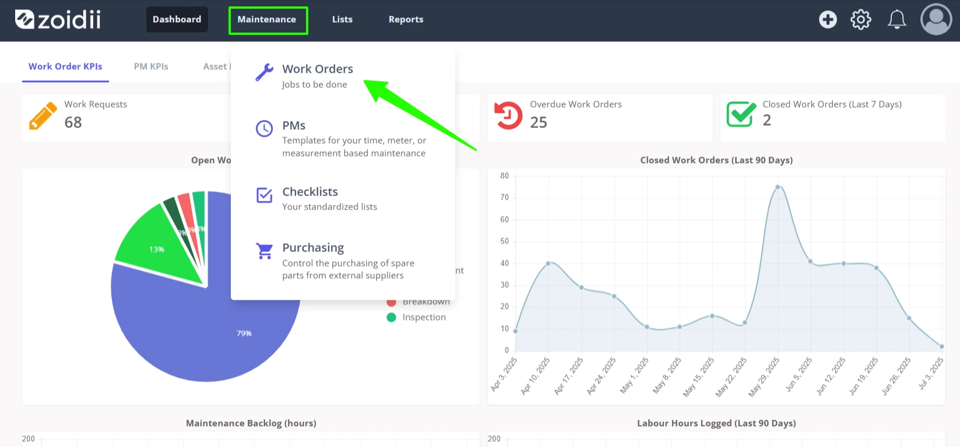This screenshot has height=447, width=960.
Task: Open the user profile avatar
Action: pyautogui.click(x=936, y=20)
